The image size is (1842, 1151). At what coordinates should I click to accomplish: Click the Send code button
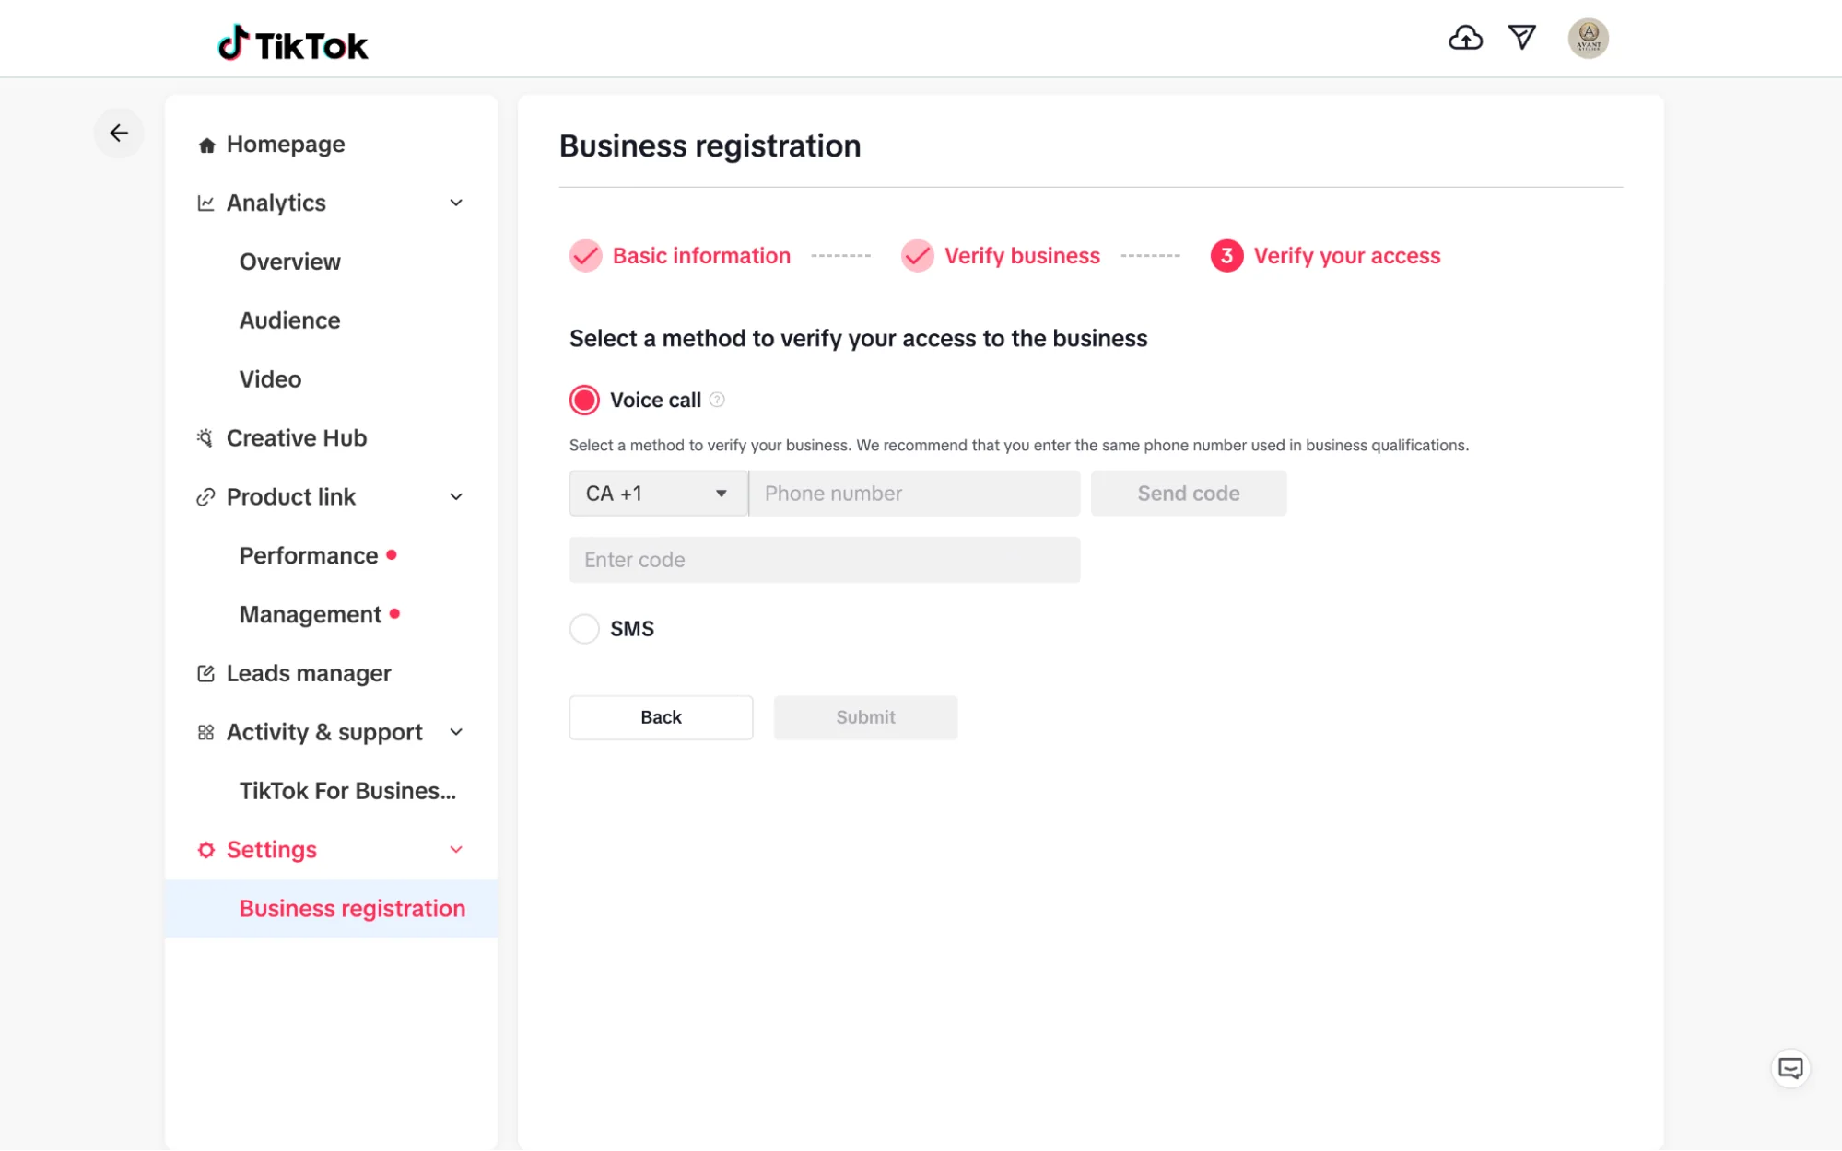tap(1188, 494)
